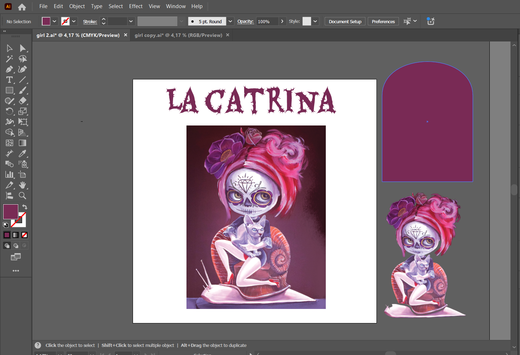Activate the Zoom tool
This screenshot has height=355, width=520.
click(23, 196)
